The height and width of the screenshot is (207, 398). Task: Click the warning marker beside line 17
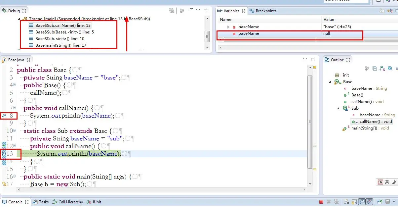coord(4,184)
